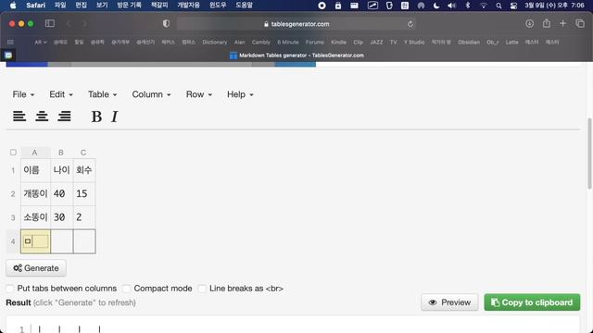Open 도움말 menu in menu bar
Screen dimensions: 593x333
244,6
